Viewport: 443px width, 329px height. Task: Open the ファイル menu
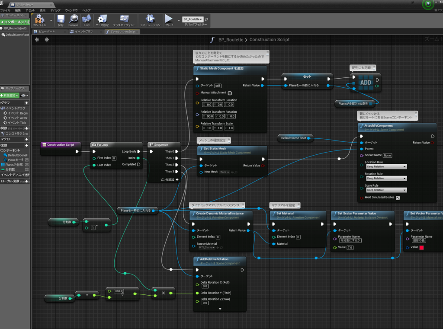pyautogui.click(x=5, y=10)
